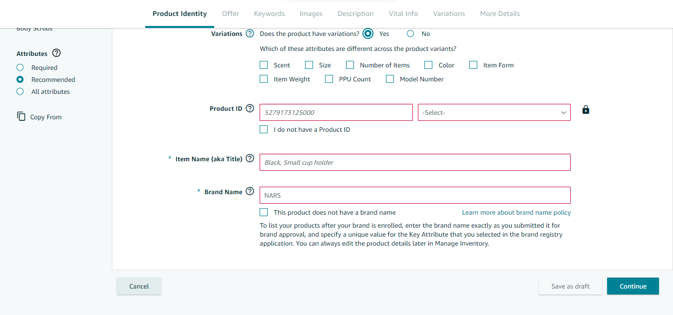Check the Model Number checkbox

[x=390, y=79]
